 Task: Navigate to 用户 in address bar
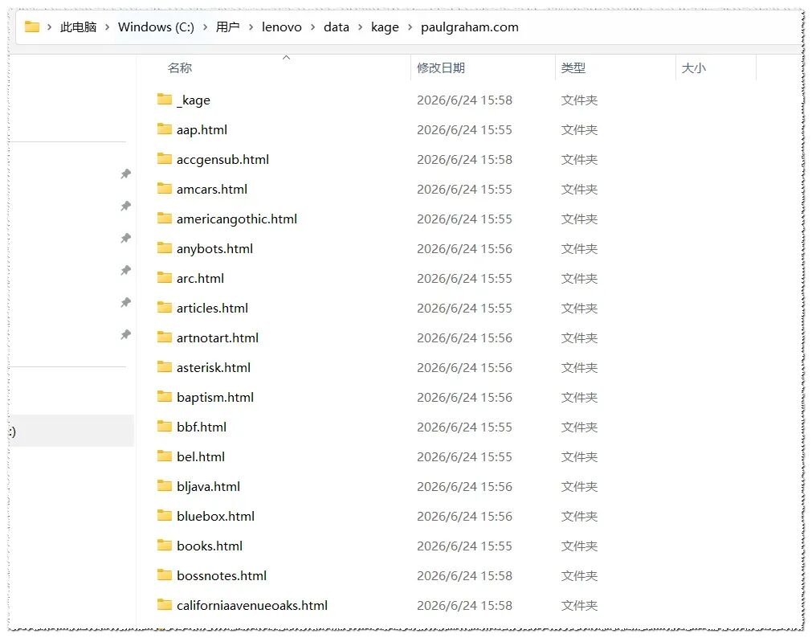pyautogui.click(x=228, y=27)
